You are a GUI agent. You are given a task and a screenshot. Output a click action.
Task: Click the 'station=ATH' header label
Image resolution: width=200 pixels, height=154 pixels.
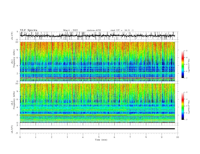coord(94,30)
